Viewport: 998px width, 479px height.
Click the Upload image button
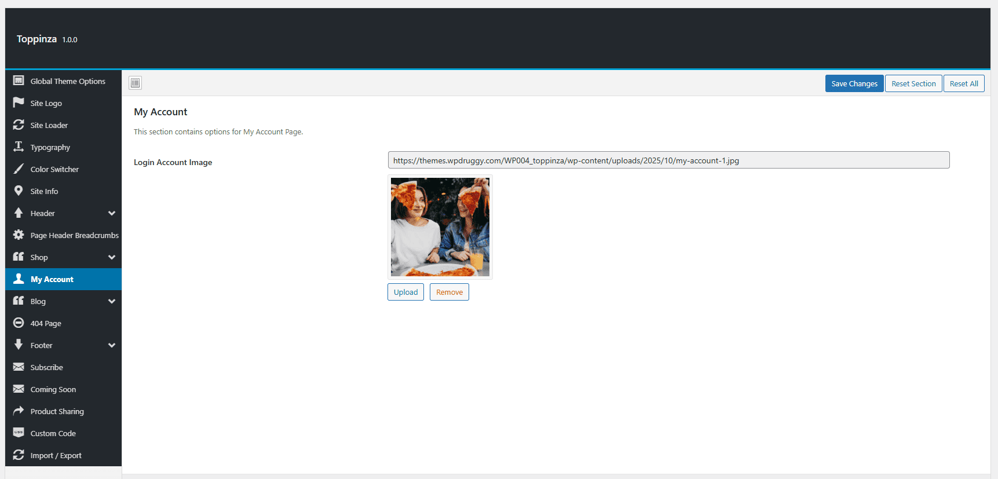[405, 292]
